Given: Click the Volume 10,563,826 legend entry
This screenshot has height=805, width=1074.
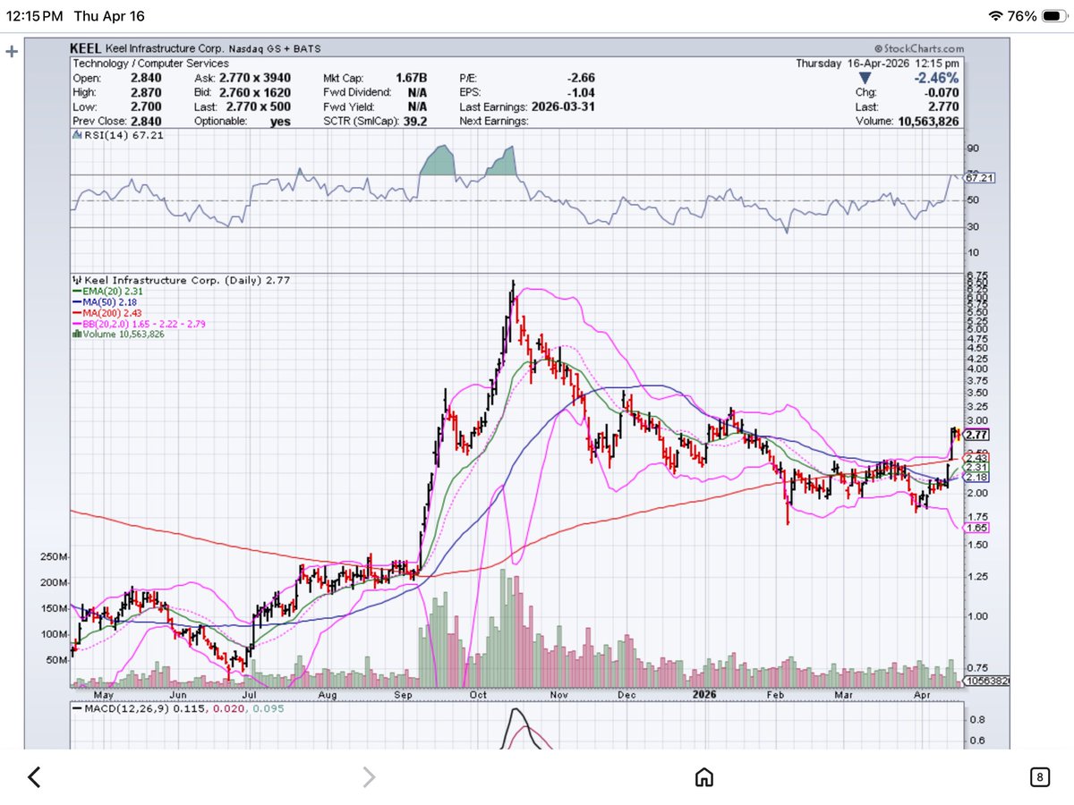Looking at the screenshot, I should (118, 334).
